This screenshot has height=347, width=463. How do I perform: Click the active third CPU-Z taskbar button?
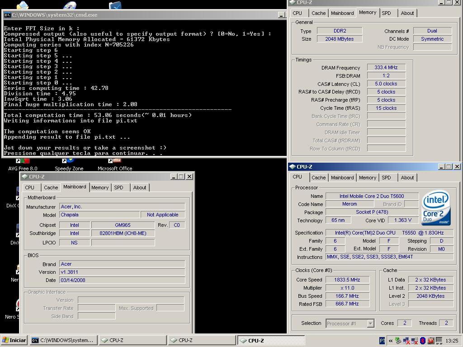271,340
